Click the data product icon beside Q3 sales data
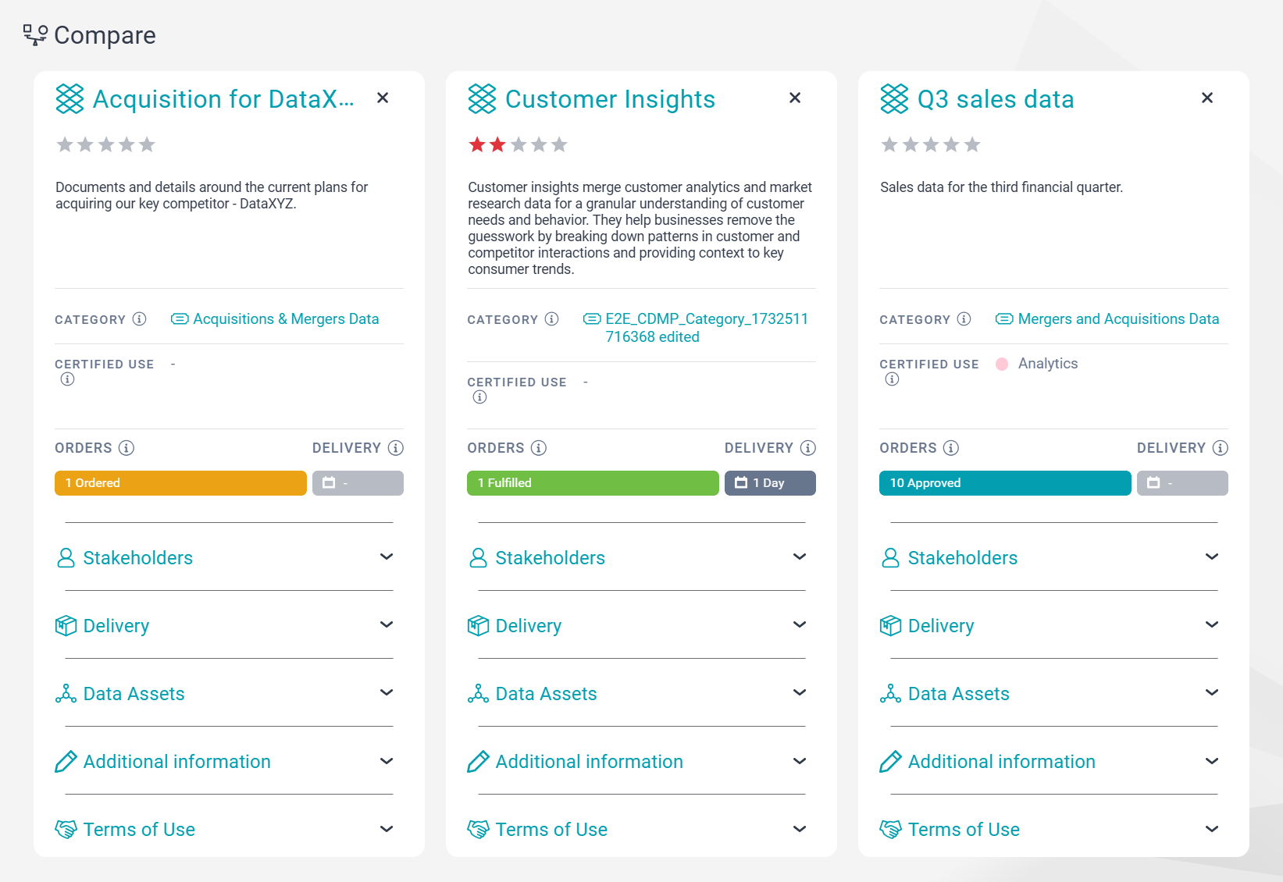The image size is (1283, 882). 894,99
